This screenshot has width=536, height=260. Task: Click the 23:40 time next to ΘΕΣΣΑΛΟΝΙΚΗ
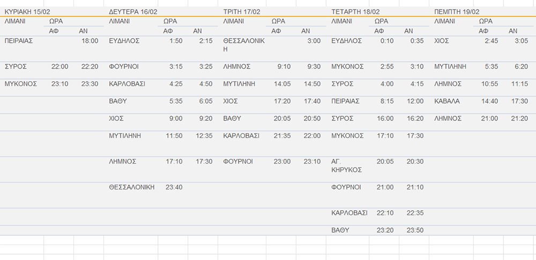coord(174,187)
